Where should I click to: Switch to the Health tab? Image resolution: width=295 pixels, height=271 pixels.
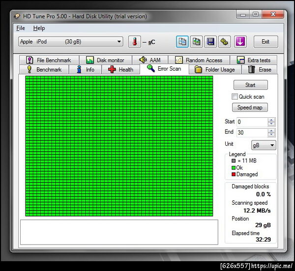[x=121, y=70]
